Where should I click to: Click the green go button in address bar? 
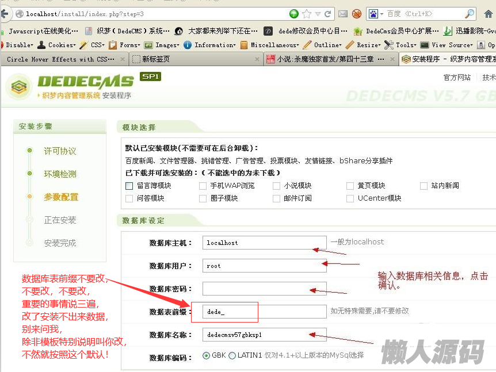(294, 14)
